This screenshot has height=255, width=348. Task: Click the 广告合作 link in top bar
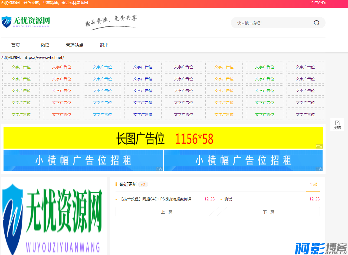(x=318, y=3)
